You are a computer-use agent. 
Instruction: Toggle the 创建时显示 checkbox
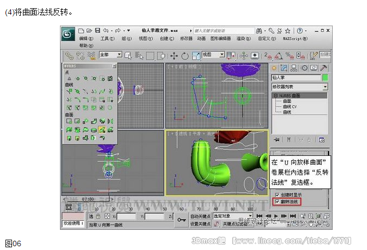point(277,194)
